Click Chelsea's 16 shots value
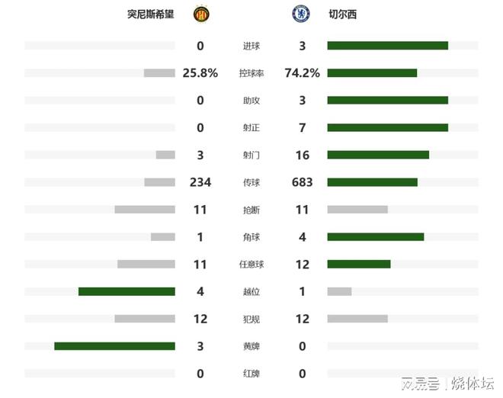This screenshot has width=503, height=398. 303,155
